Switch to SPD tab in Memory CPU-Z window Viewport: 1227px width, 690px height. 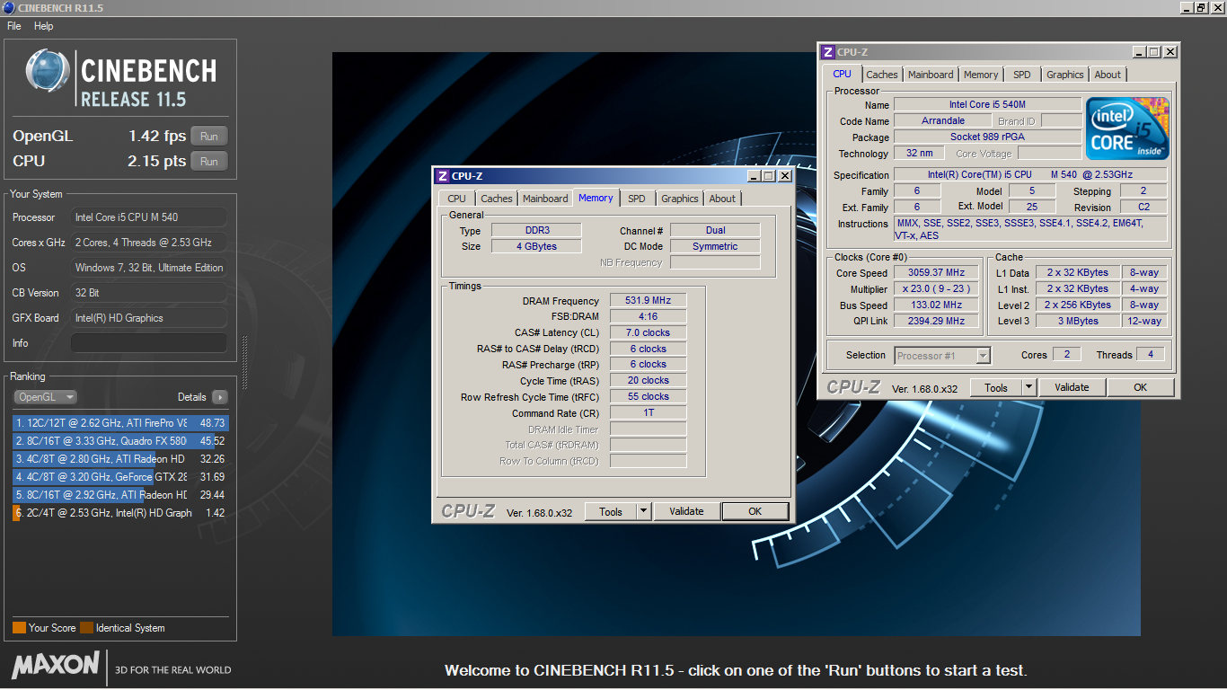pos(636,199)
